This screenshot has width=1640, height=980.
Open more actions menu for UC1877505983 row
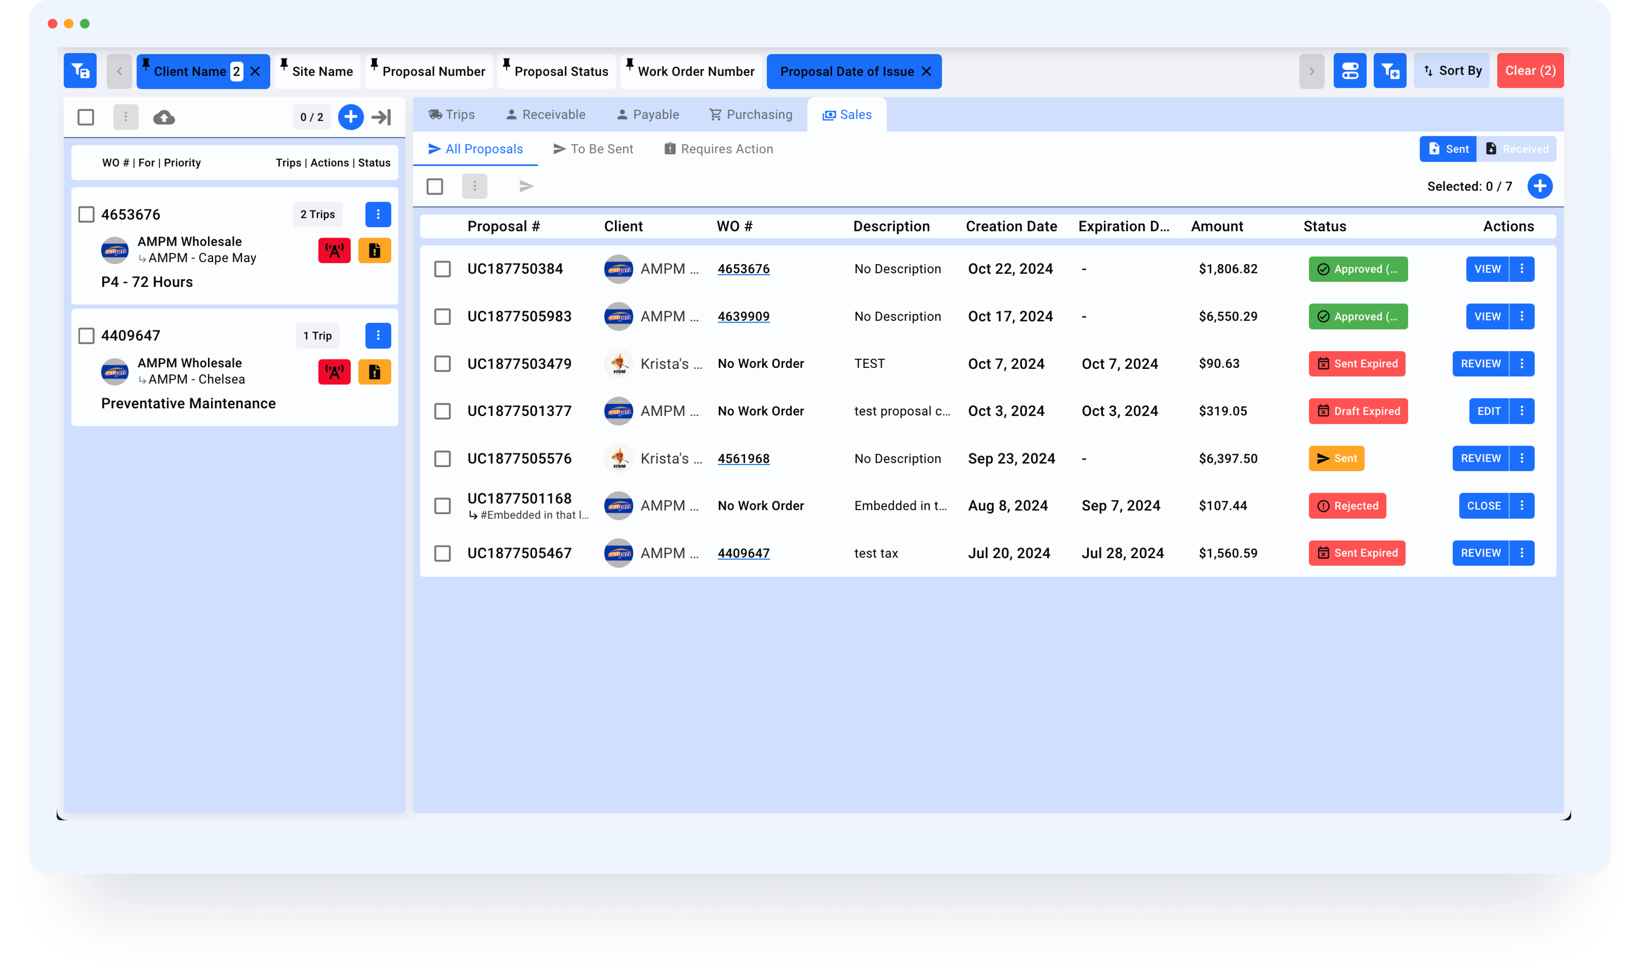1522,316
